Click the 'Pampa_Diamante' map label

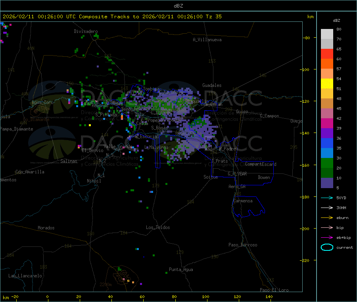[x=17, y=129]
